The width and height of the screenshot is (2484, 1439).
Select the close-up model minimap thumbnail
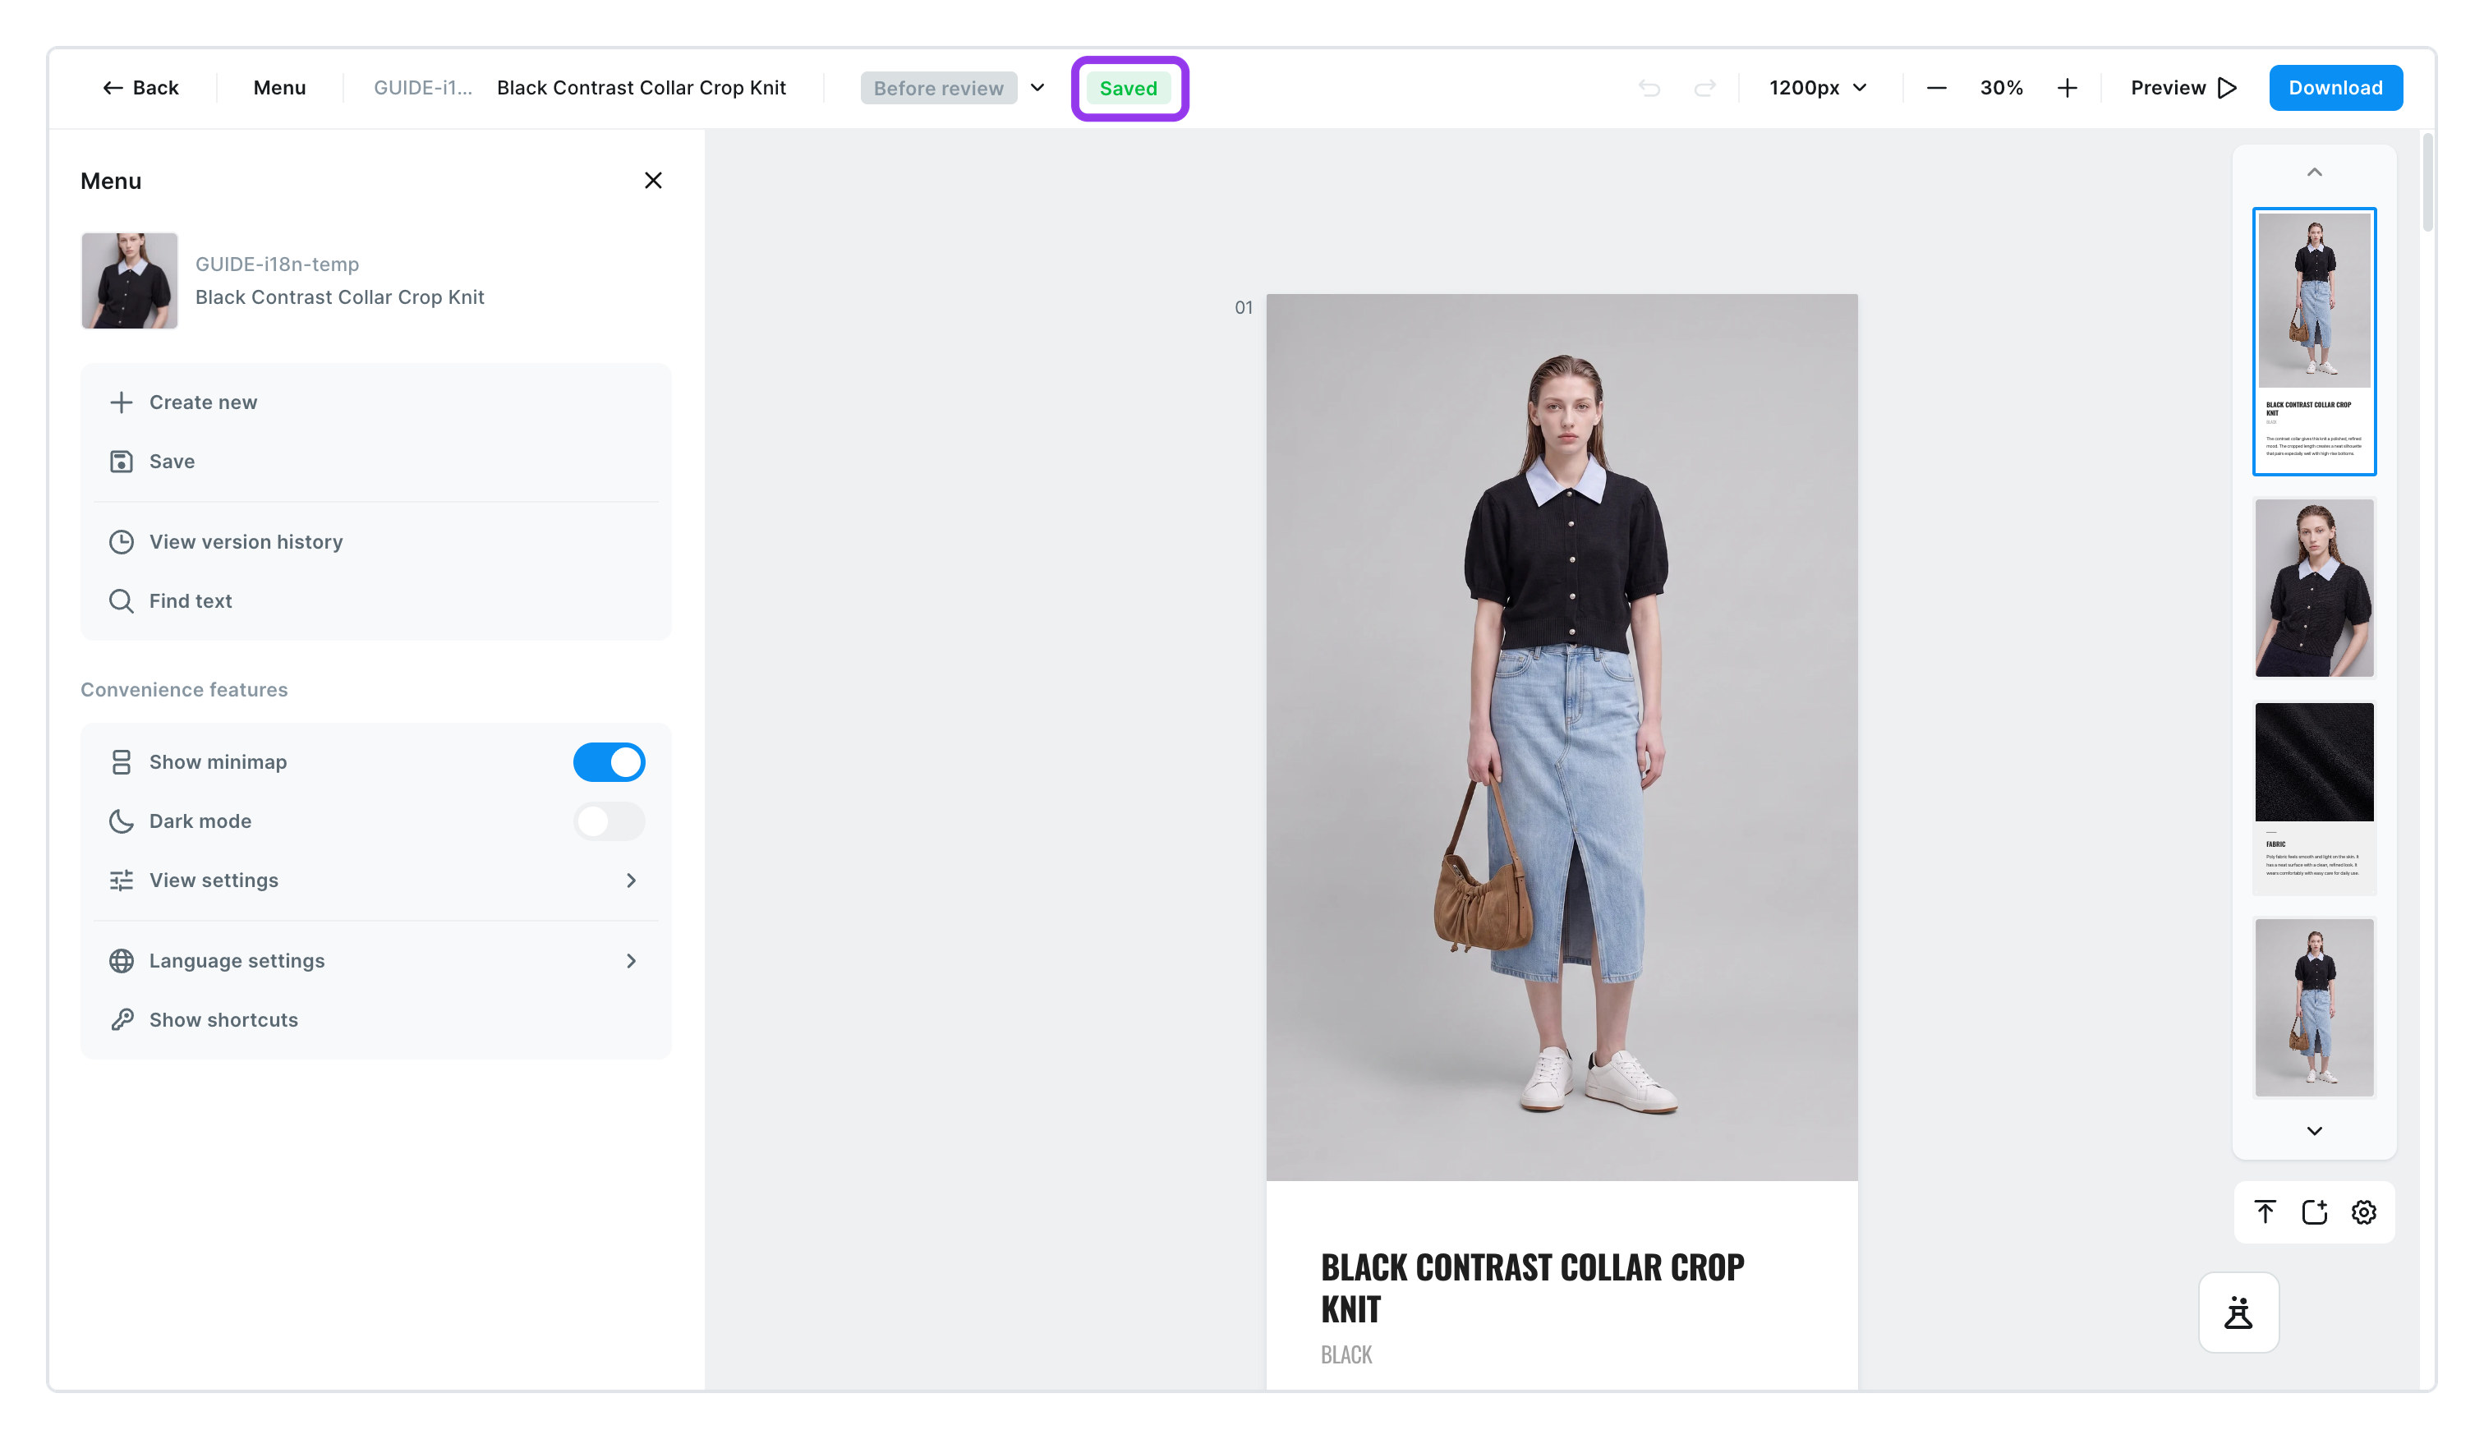pyautogui.click(x=2313, y=588)
